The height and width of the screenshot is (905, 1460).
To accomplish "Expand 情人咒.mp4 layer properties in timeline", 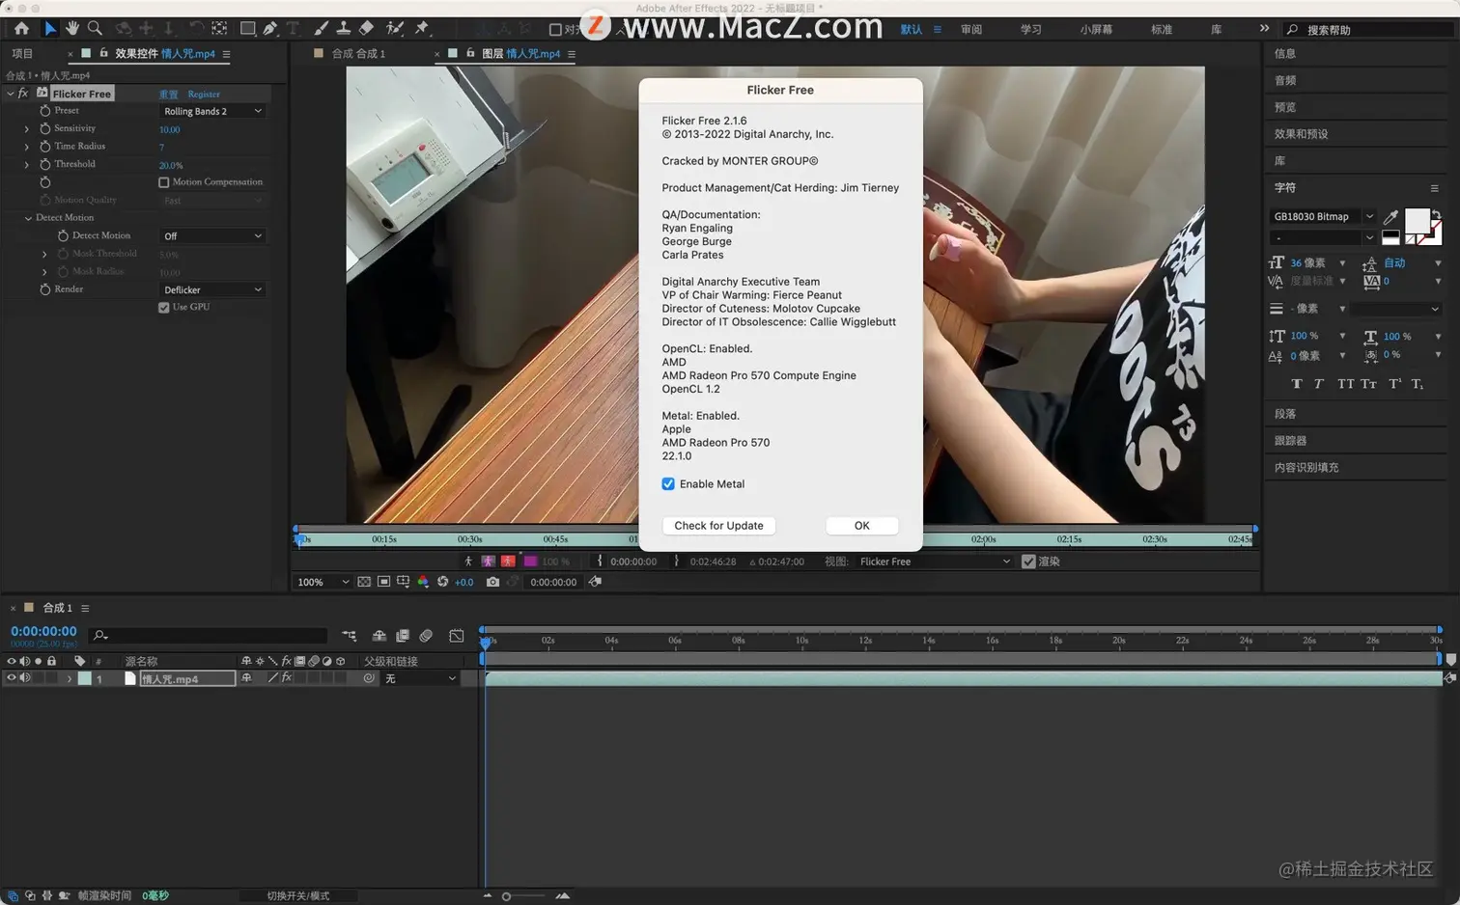I will coord(69,679).
